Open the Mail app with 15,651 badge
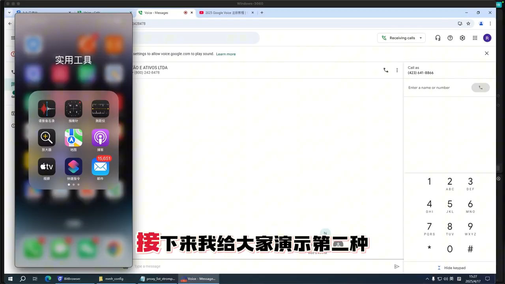505x284 pixels. pyautogui.click(x=100, y=166)
